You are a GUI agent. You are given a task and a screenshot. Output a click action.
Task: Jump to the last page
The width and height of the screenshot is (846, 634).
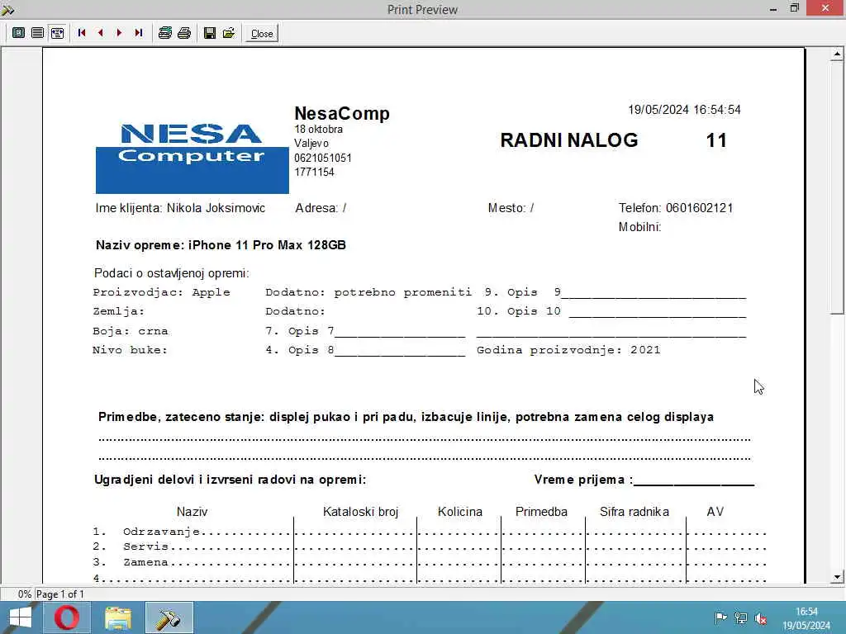tap(139, 33)
